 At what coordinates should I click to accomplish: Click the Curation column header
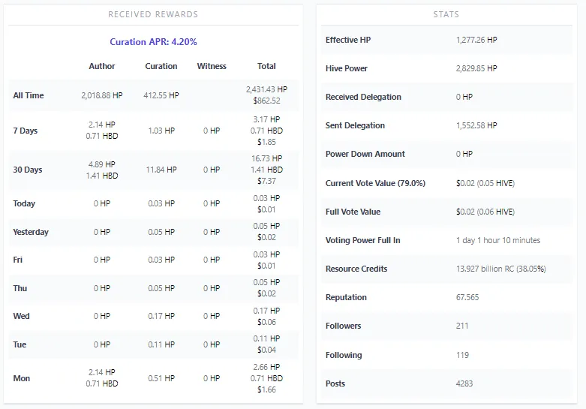pos(161,66)
